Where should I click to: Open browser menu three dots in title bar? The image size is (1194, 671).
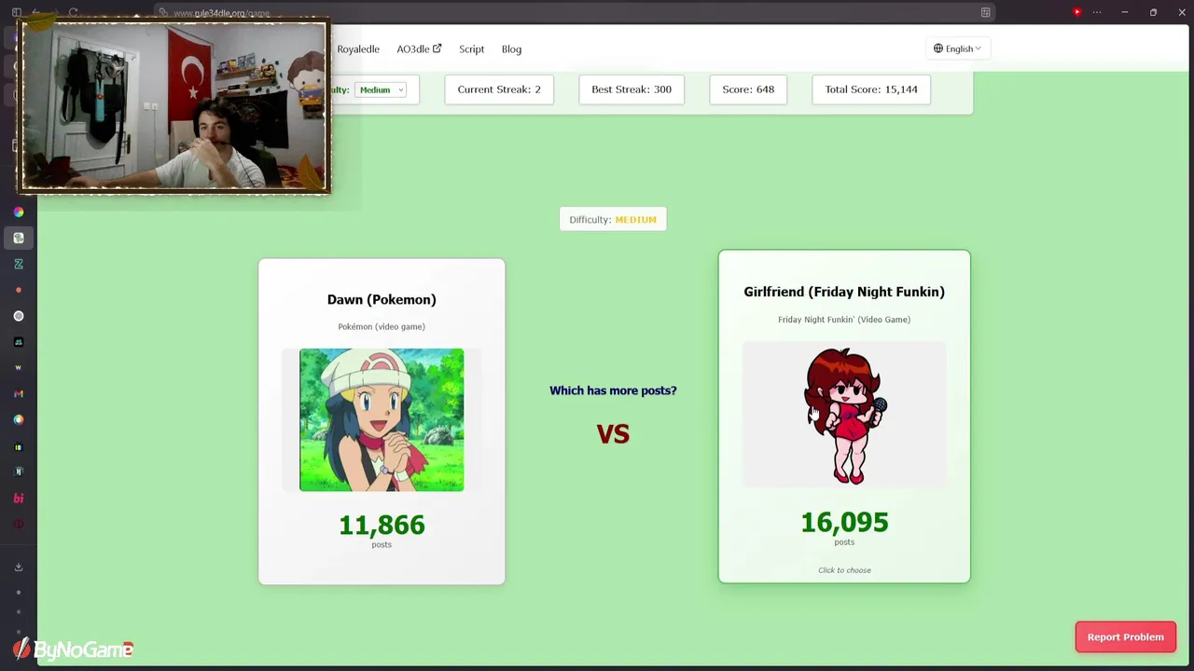tap(1097, 12)
